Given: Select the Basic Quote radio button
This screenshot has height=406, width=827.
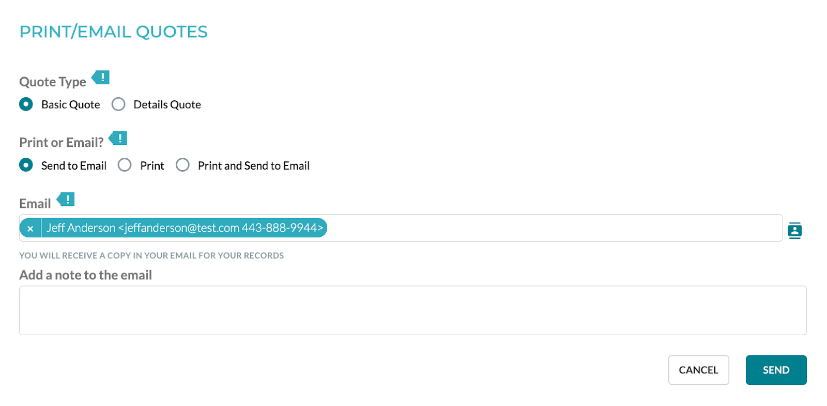Looking at the screenshot, I should click(x=26, y=104).
